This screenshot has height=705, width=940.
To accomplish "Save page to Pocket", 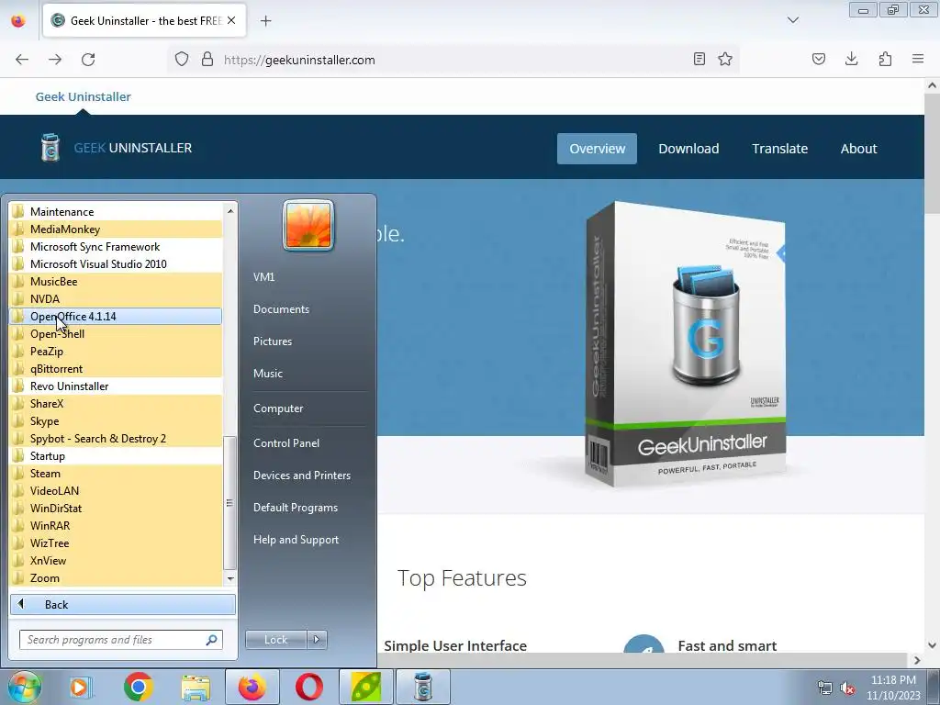I will tap(819, 59).
